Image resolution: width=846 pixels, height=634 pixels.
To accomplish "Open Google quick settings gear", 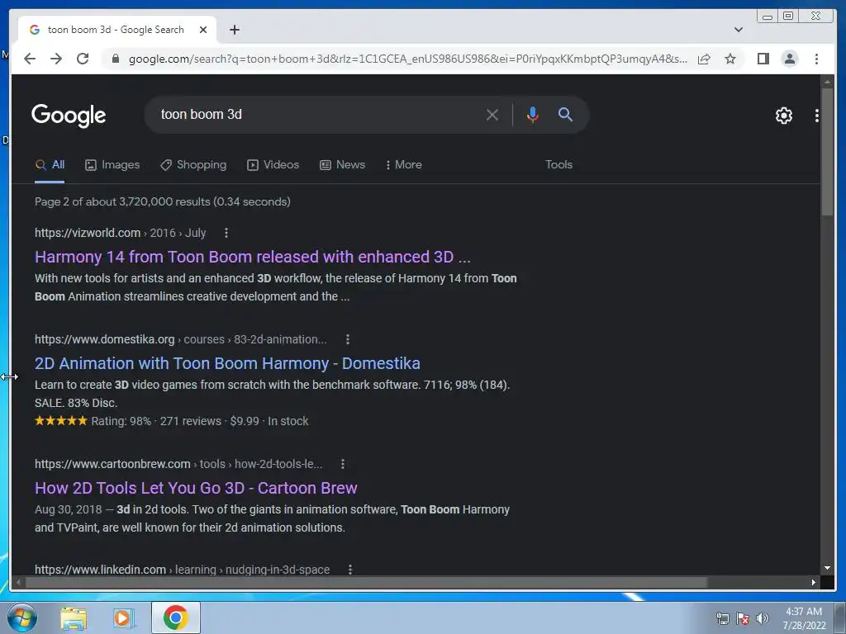I will pos(783,116).
